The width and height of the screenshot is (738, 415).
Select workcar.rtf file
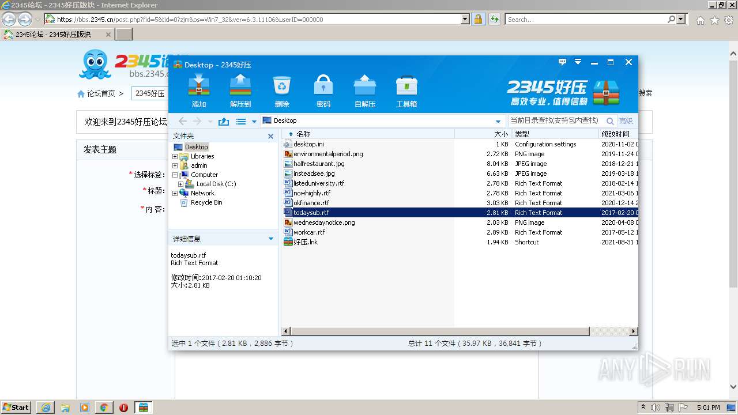pyautogui.click(x=309, y=232)
